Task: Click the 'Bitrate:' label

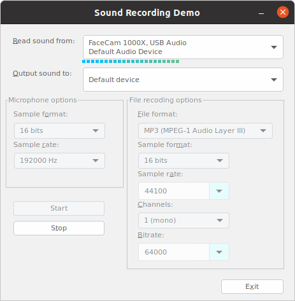Action: pyautogui.click(x=151, y=235)
